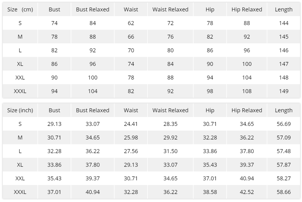Click the 'Size (inch)' header cell

click(20, 110)
